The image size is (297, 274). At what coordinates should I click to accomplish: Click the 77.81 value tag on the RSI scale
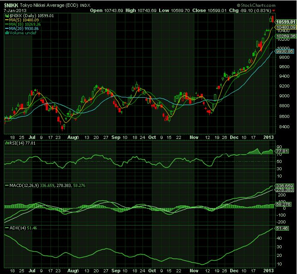coord(282,151)
